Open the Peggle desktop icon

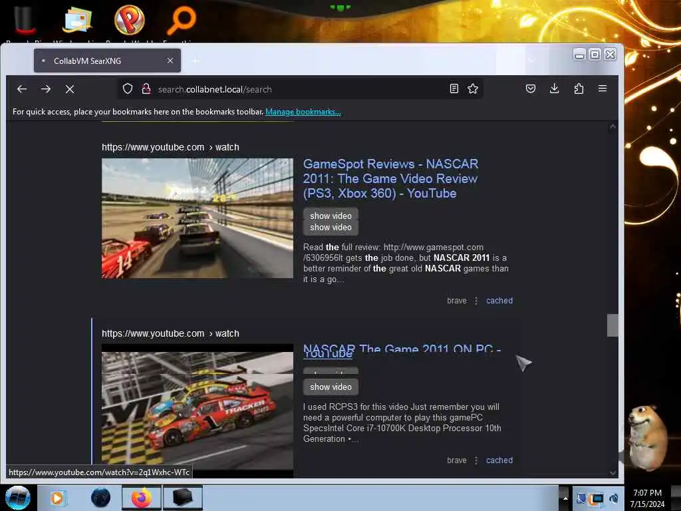pyautogui.click(x=130, y=22)
